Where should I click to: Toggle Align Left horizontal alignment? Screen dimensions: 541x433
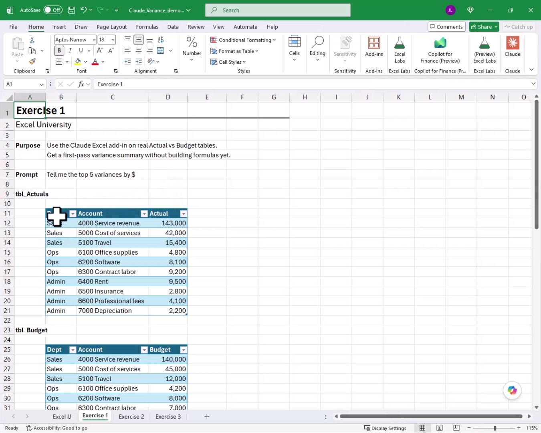point(127,51)
